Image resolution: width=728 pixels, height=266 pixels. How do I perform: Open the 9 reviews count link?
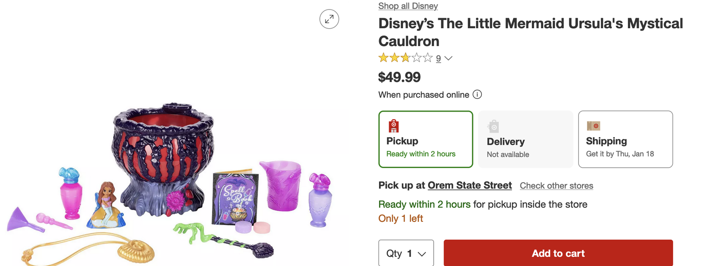tap(438, 58)
